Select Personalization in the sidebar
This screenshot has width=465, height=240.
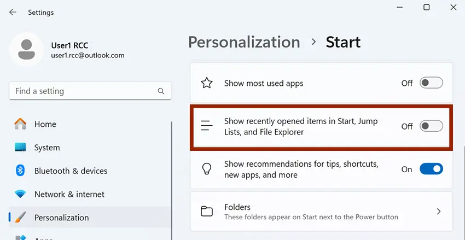(90, 217)
